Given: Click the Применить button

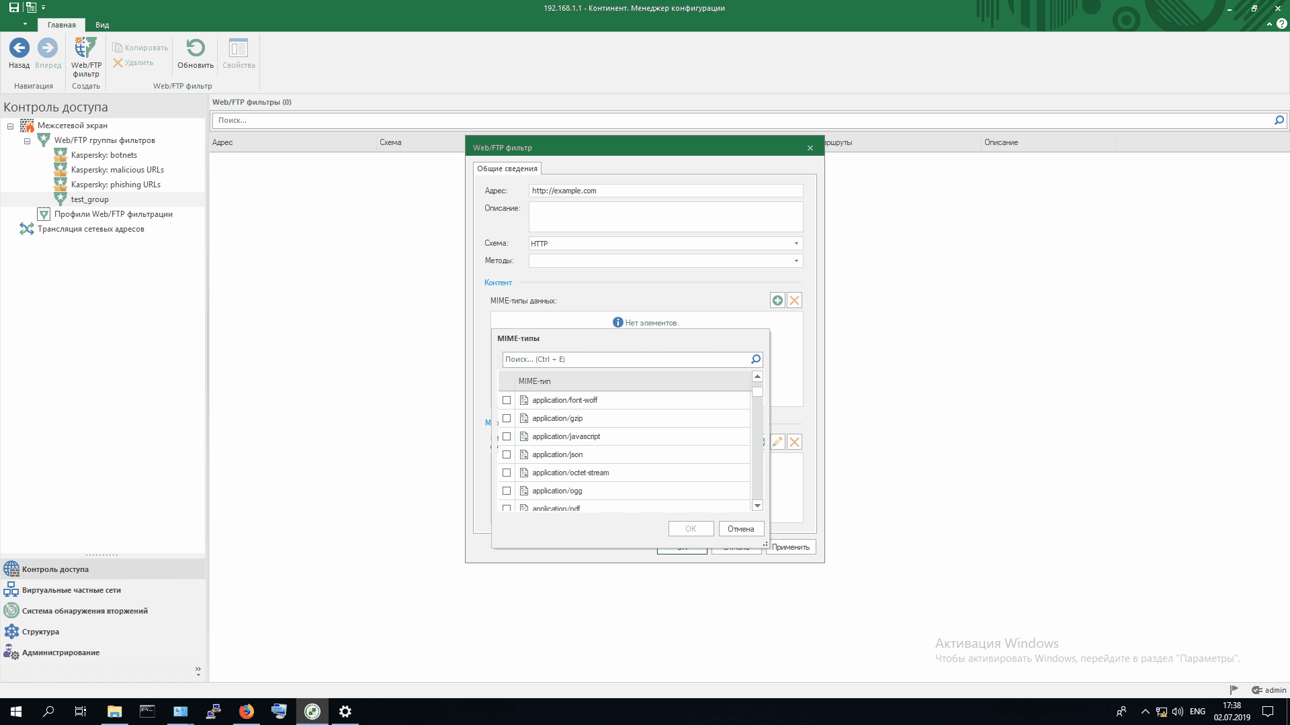Looking at the screenshot, I should coord(790,547).
